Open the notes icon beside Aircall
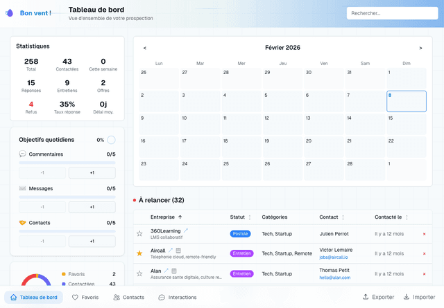The height and width of the screenshot is (308, 444). [178, 251]
